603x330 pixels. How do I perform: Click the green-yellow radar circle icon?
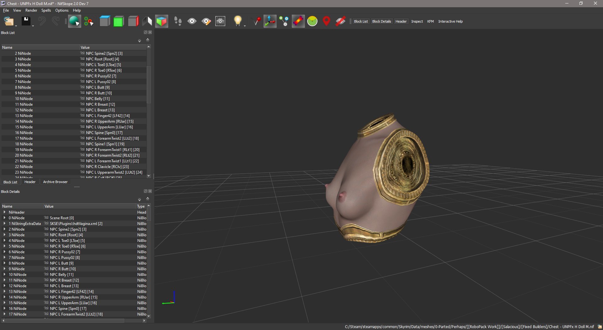coord(312,21)
